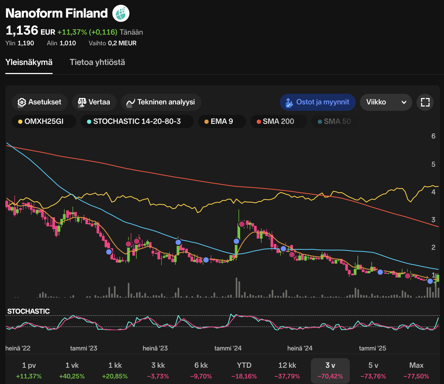
Task: Click the Viikko dropdown chevron arrow
Action: click(404, 102)
